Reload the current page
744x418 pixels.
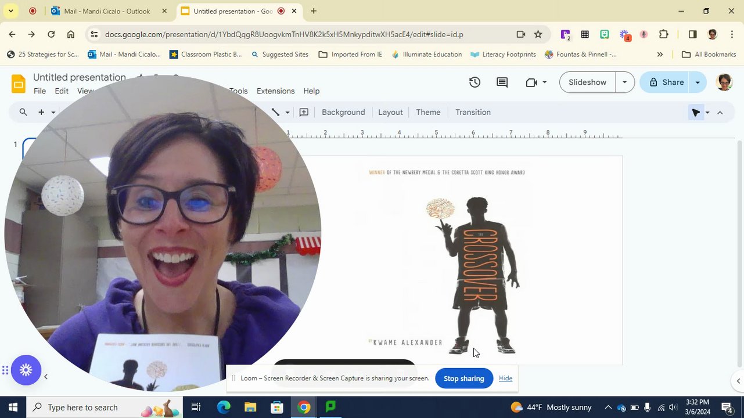pos(51,34)
